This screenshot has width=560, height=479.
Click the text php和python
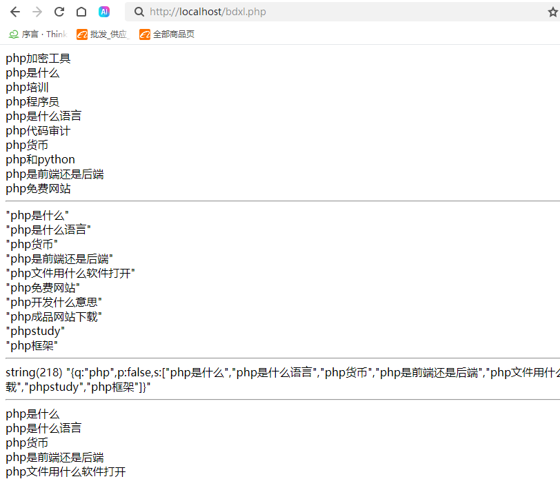point(41,160)
